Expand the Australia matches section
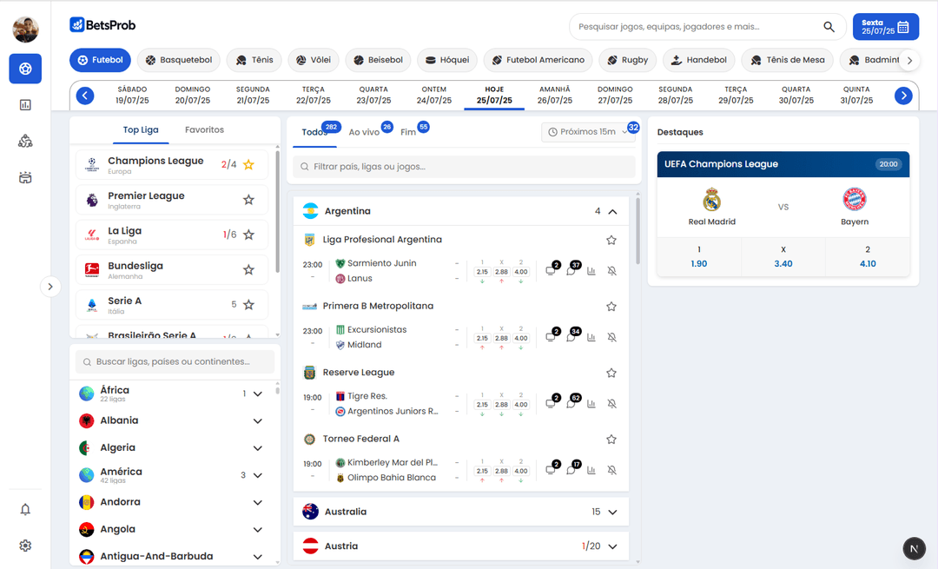The width and height of the screenshot is (938, 569). [611, 512]
